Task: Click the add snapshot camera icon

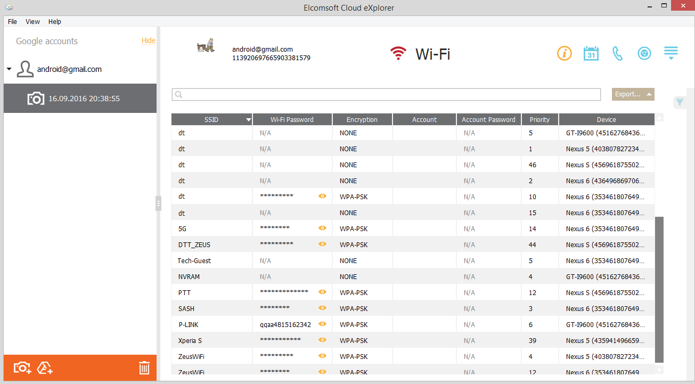Action: point(22,367)
